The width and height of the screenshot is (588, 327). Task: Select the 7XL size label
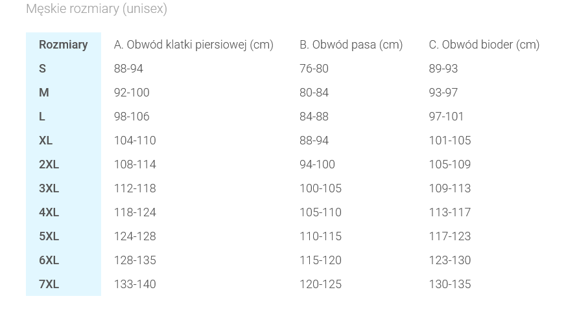tap(49, 284)
